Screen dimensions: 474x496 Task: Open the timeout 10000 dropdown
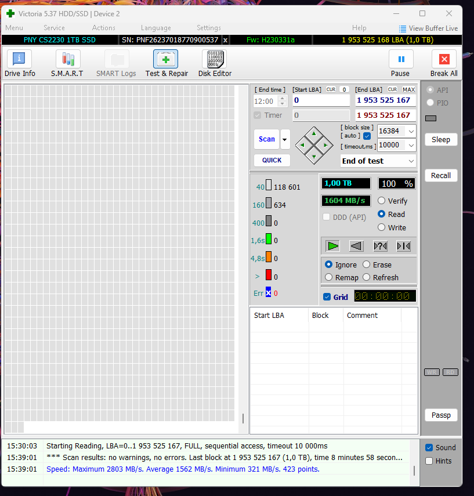[411, 145]
